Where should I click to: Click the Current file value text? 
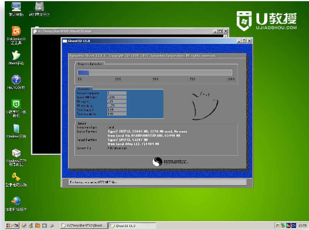117,148
